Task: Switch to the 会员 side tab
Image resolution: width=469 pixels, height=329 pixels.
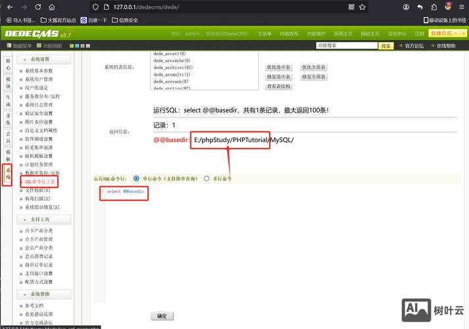Action: [8, 138]
